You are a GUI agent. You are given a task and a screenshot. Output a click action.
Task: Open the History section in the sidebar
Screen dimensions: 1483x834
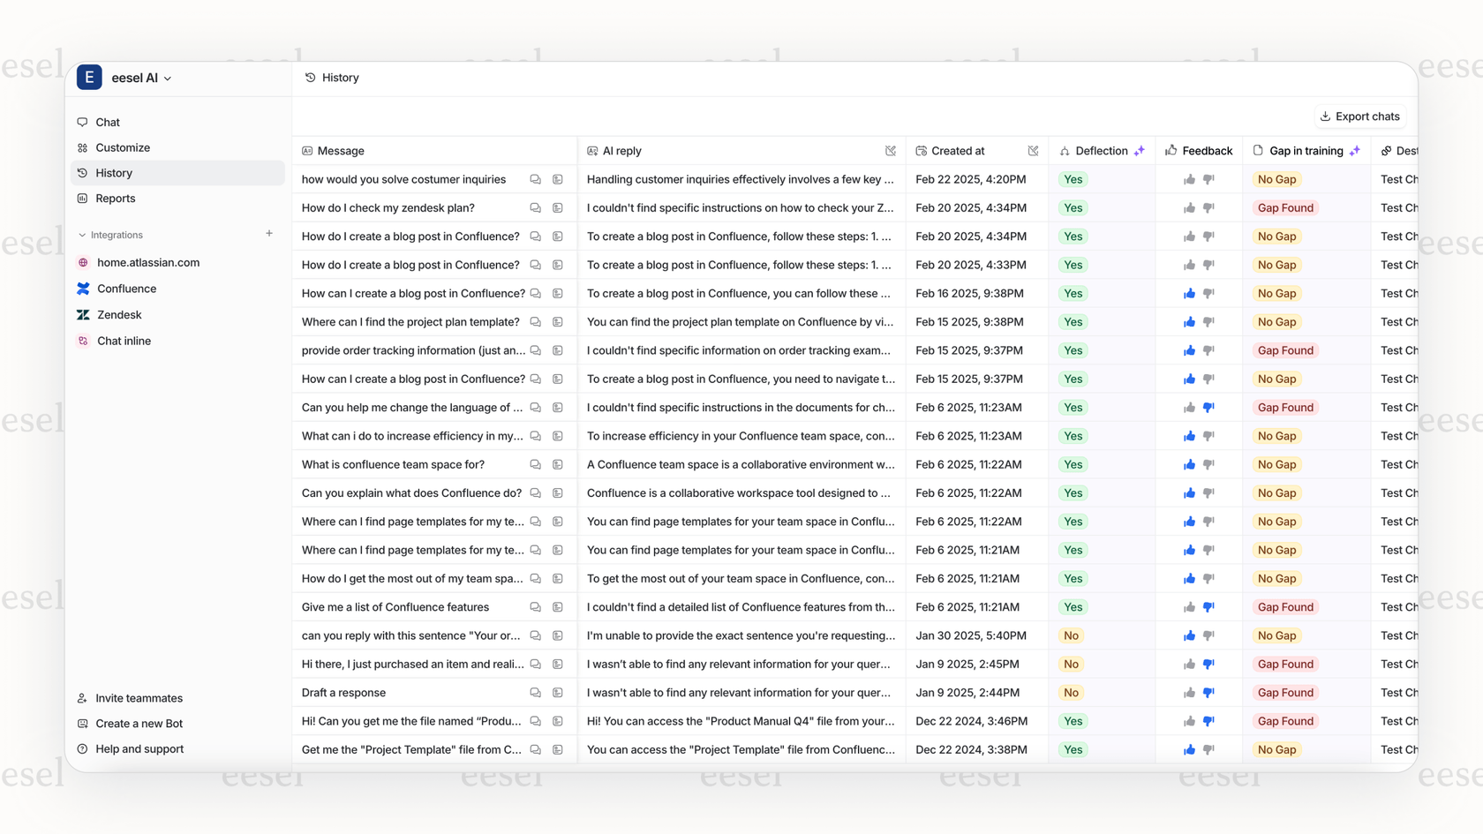[114, 173]
